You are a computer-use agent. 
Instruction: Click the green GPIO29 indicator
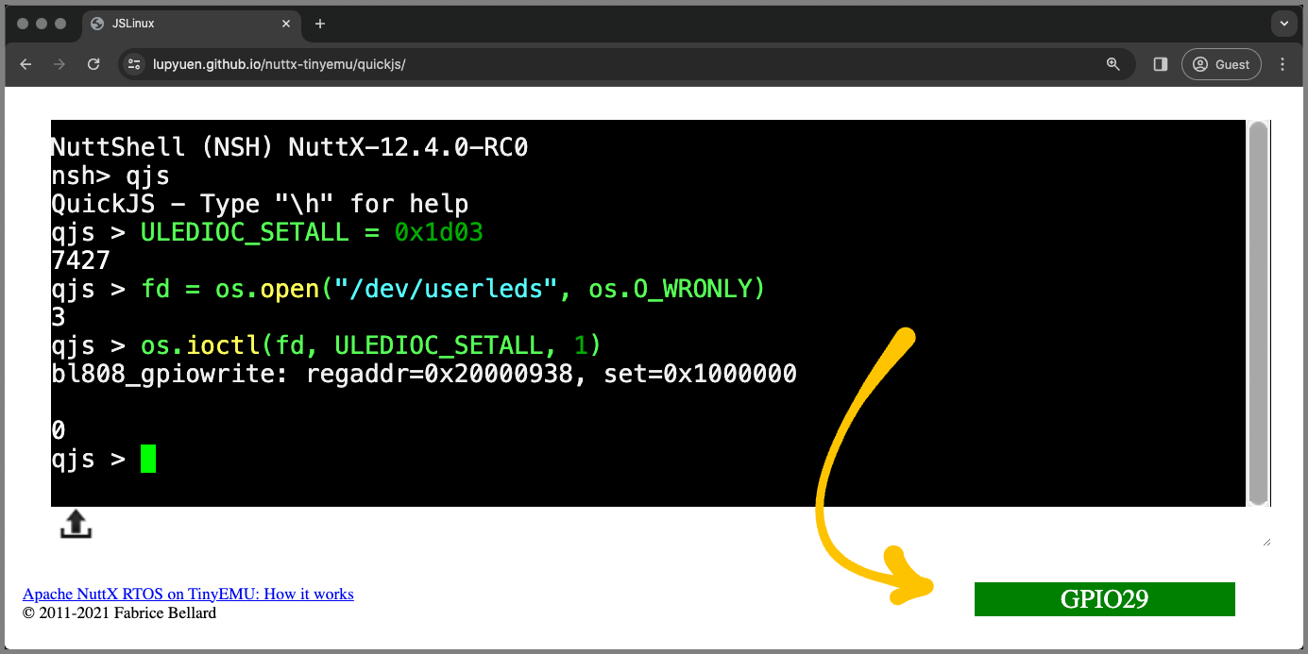click(1104, 599)
